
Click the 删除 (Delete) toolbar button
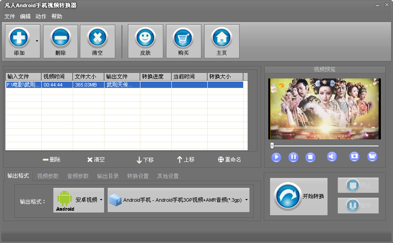coord(61,41)
